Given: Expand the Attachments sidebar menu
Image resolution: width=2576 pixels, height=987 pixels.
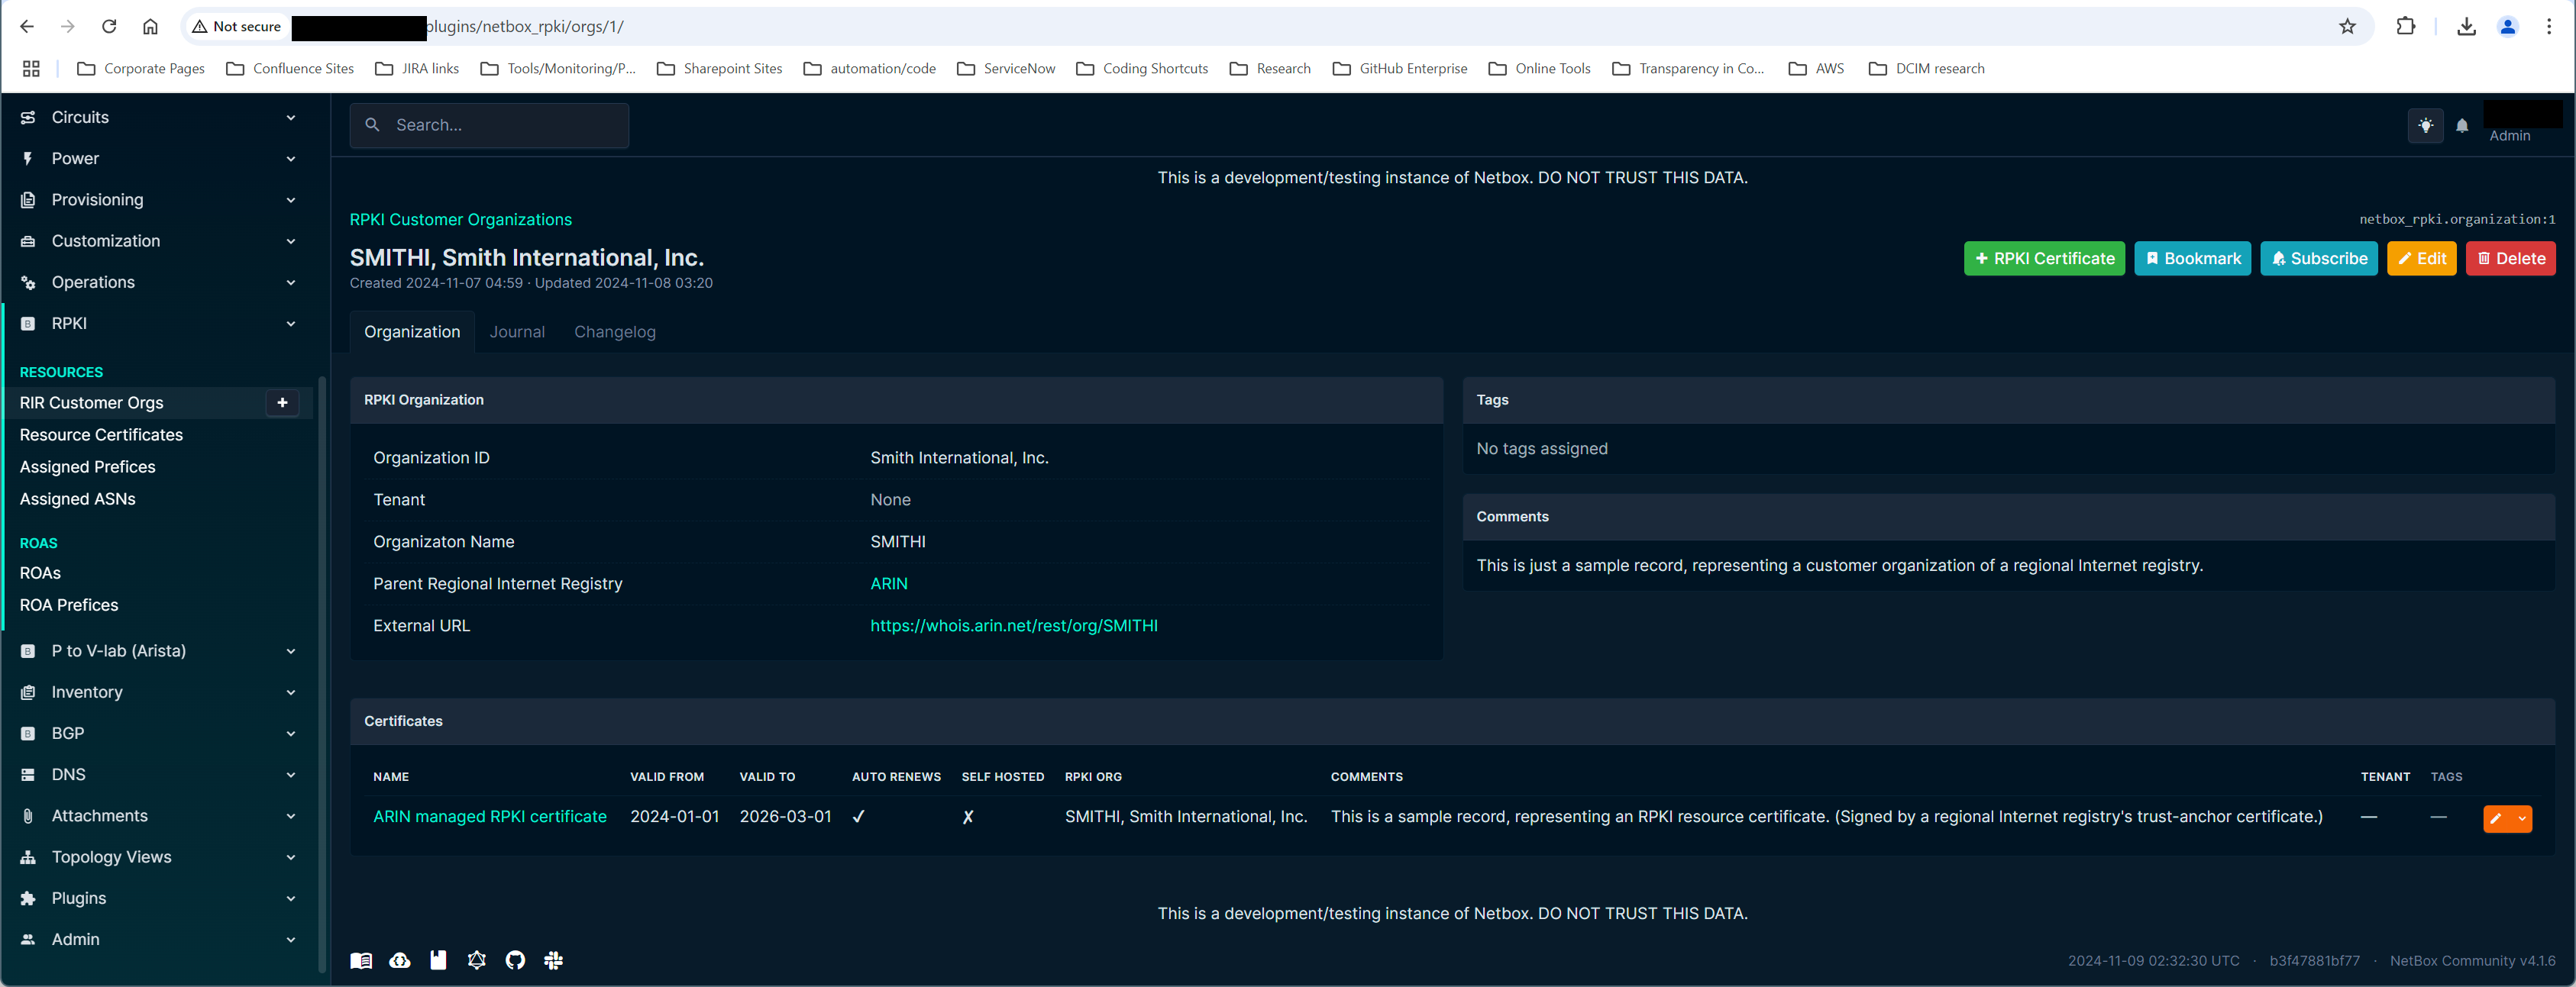Looking at the screenshot, I should [x=159, y=816].
